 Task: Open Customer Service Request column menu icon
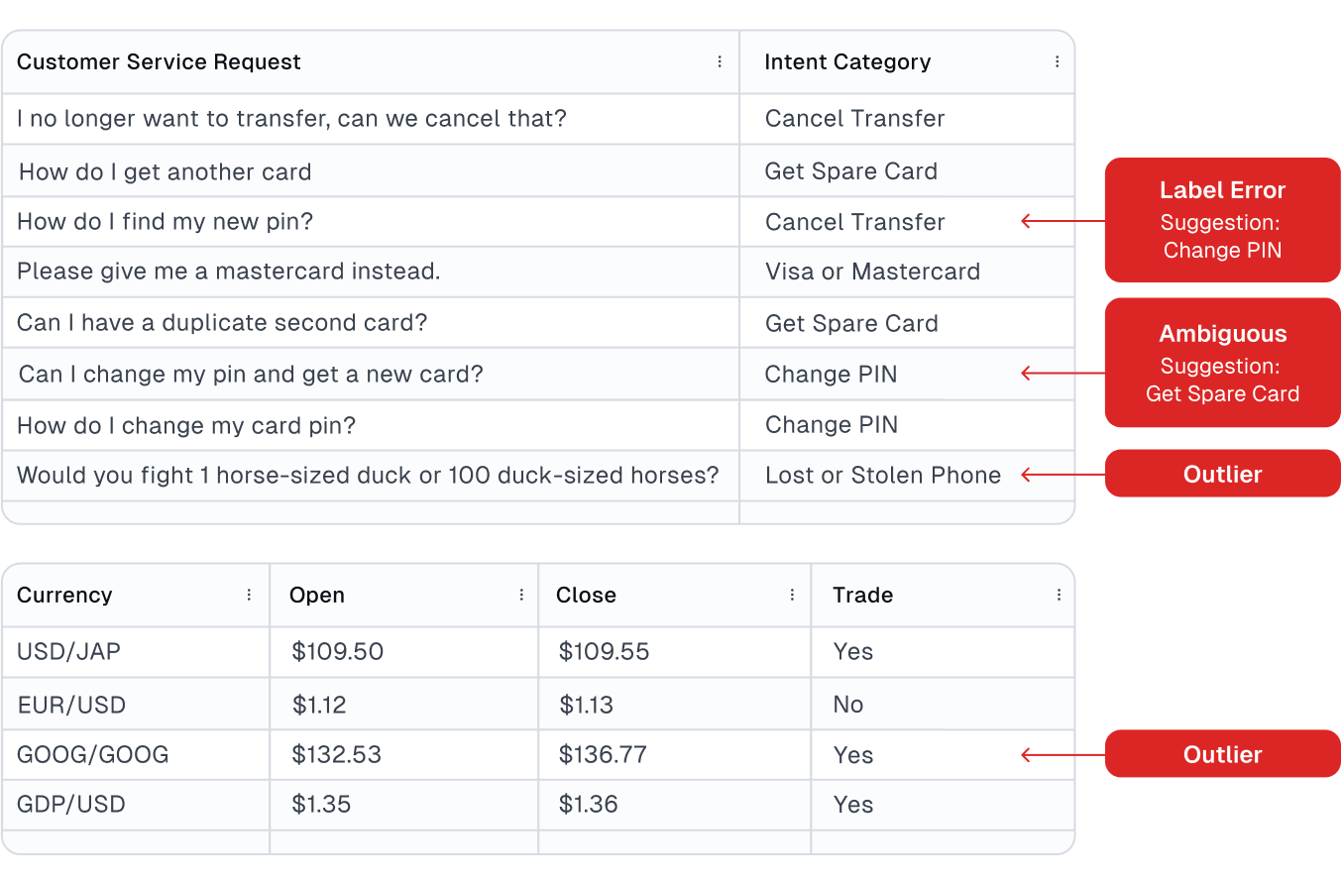(x=720, y=62)
